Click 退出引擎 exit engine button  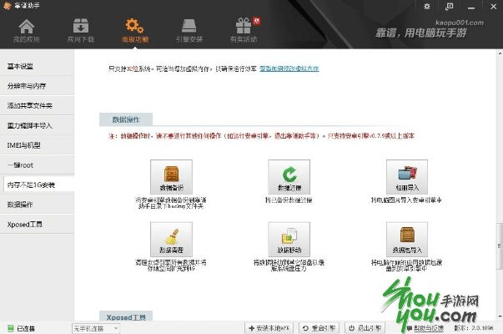tap(365, 328)
